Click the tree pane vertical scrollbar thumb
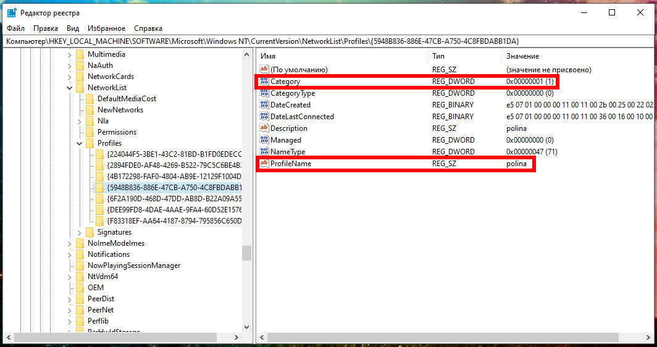657x347 pixels. [x=246, y=253]
